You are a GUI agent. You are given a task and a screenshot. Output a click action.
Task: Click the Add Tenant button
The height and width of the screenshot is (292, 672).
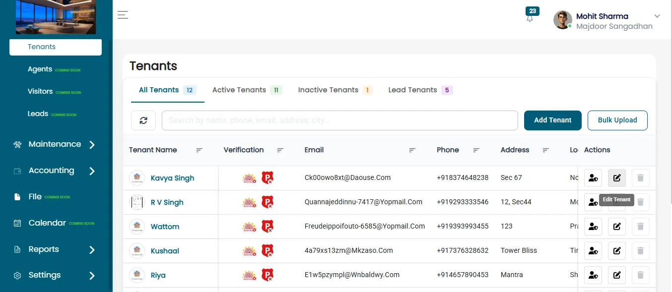553,120
